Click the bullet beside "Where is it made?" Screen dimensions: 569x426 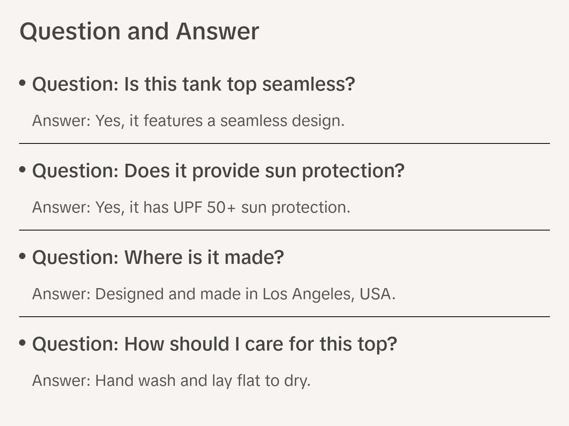23,256
